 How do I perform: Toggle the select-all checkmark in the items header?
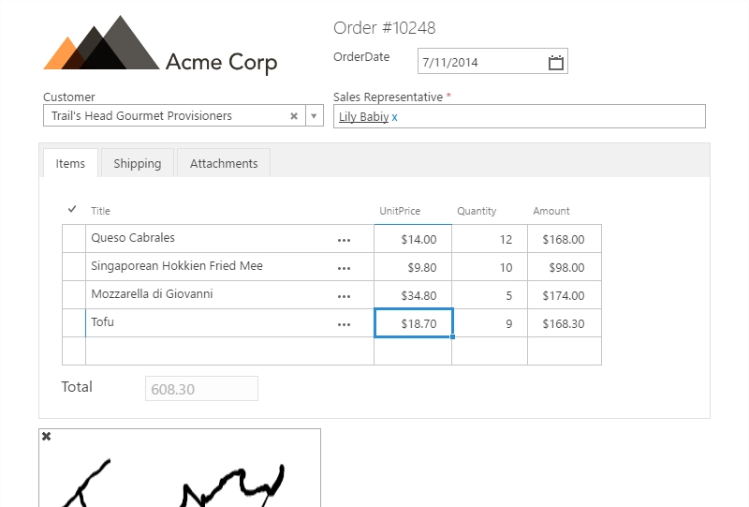click(72, 210)
